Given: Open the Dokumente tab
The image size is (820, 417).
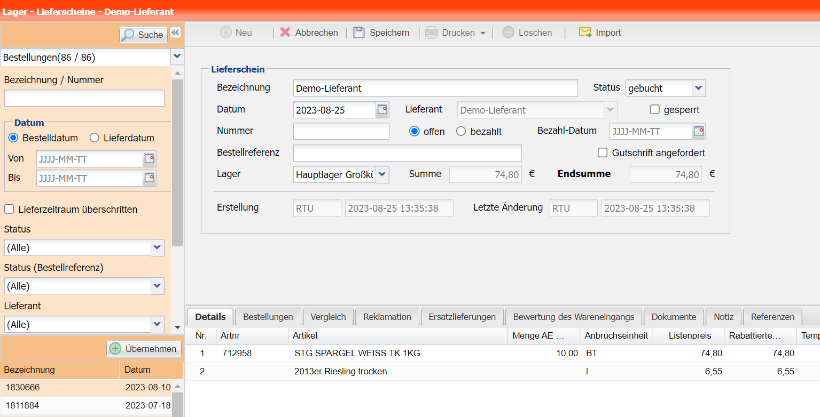Looking at the screenshot, I should 674,317.
